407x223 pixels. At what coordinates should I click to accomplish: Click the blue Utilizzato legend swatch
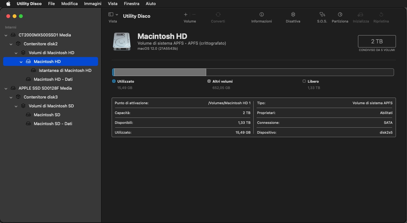pos(114,81)
